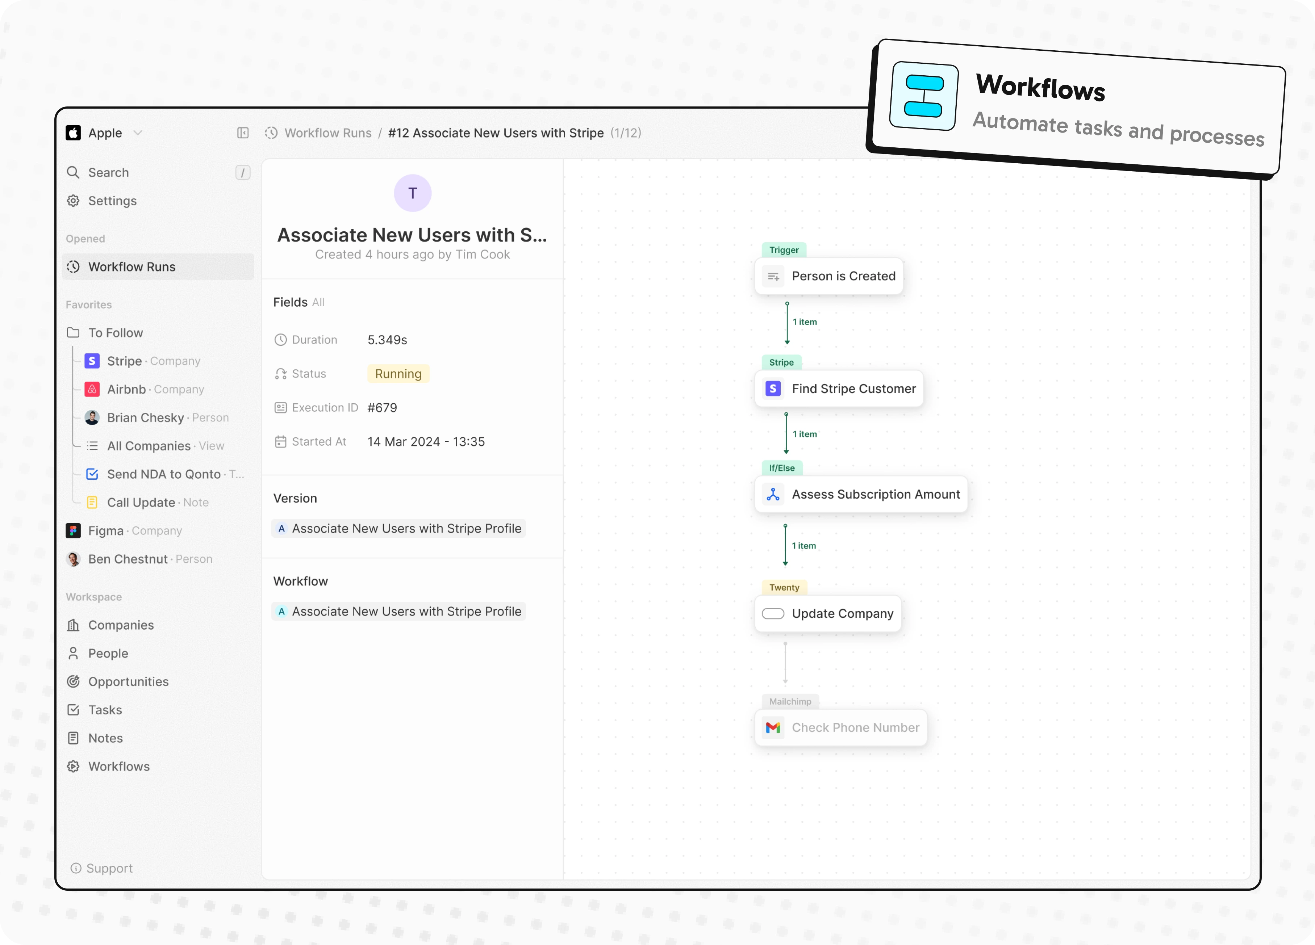The width and height of the screenshot is (1315, 945).
Task: Click Brian Chesky's avatar
Action: pyautogui.click(x=92, y=417)
